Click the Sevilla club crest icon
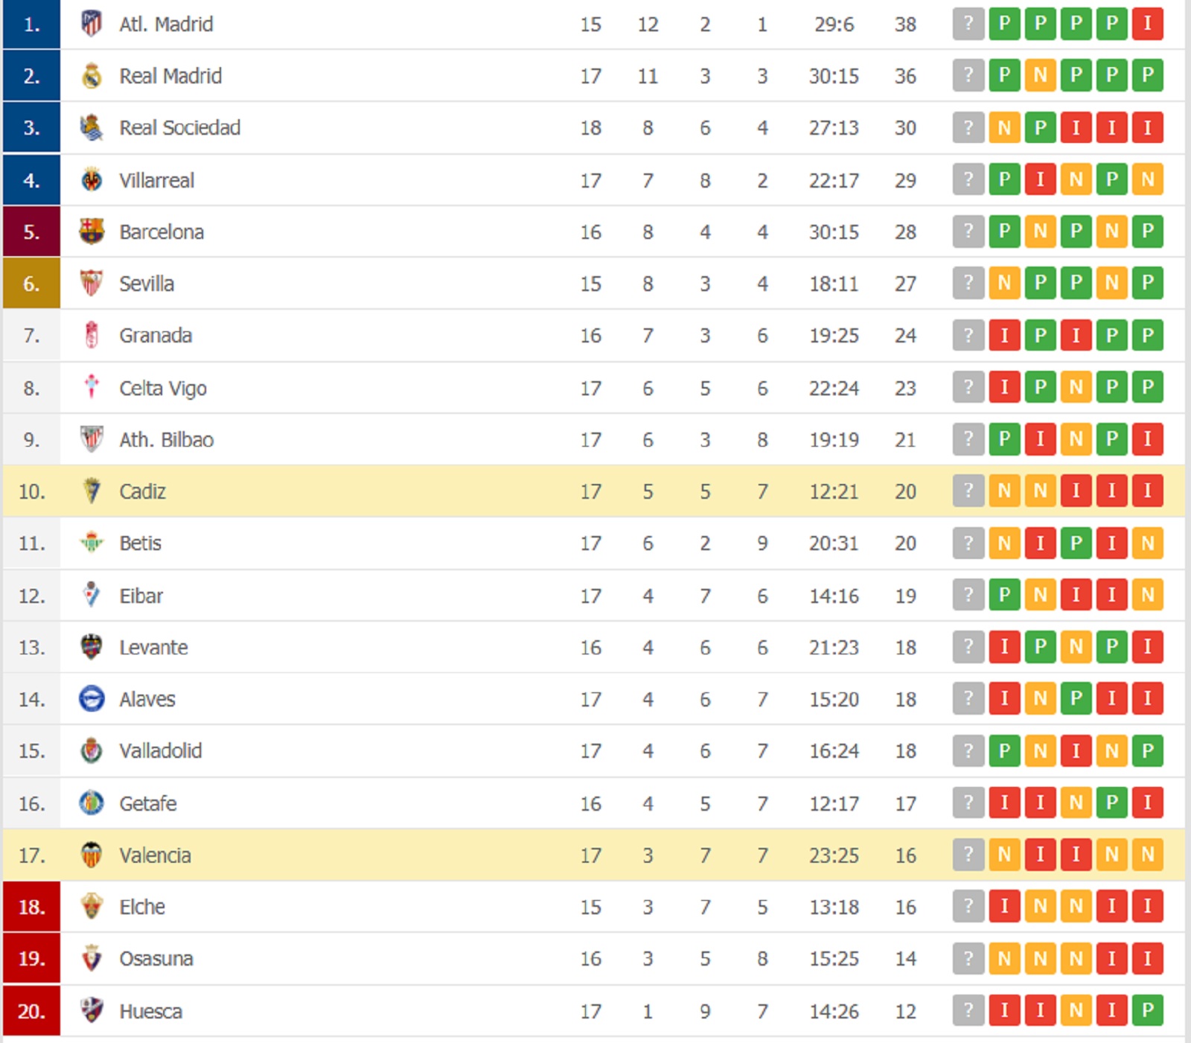 (92, 284)
